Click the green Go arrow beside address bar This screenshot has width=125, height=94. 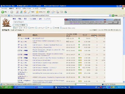[x=113, y=15]
